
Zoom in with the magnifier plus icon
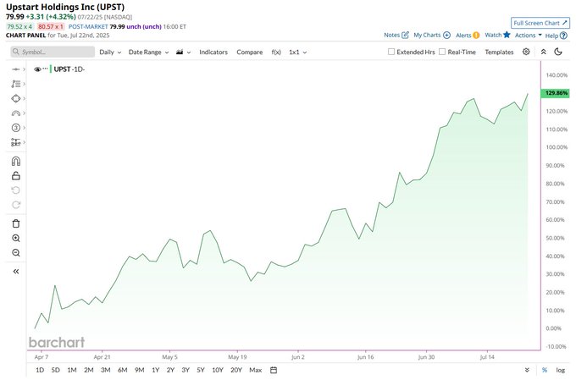16,239
